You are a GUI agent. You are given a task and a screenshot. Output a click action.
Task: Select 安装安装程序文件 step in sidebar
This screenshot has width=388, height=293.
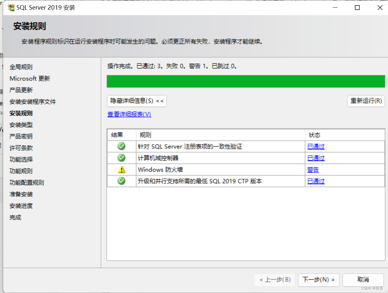(x=32, y=102)
